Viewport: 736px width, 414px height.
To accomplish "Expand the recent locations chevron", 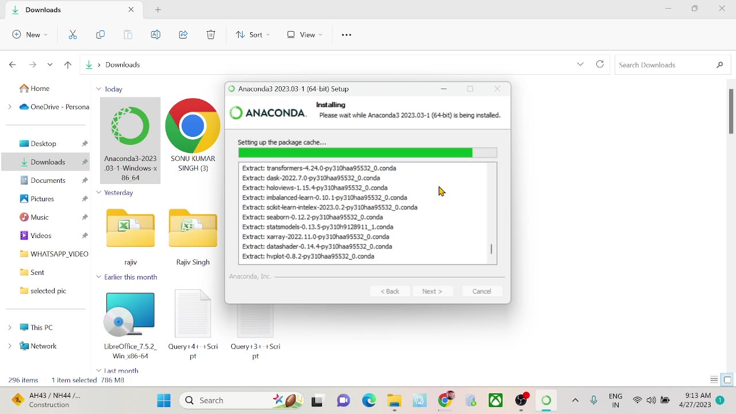I will point(50,64).
